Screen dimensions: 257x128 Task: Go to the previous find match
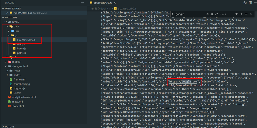(236, 14)
